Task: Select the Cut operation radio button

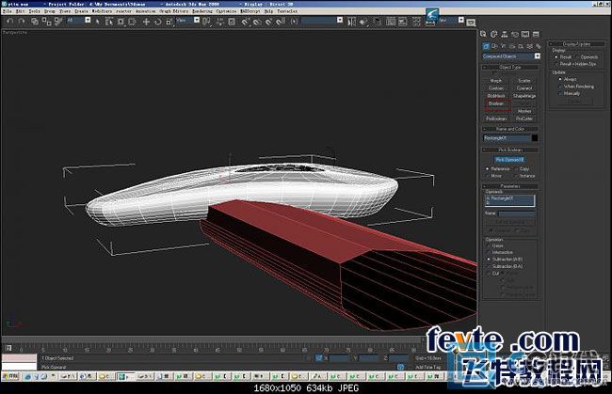Action: tap(489, 274)
